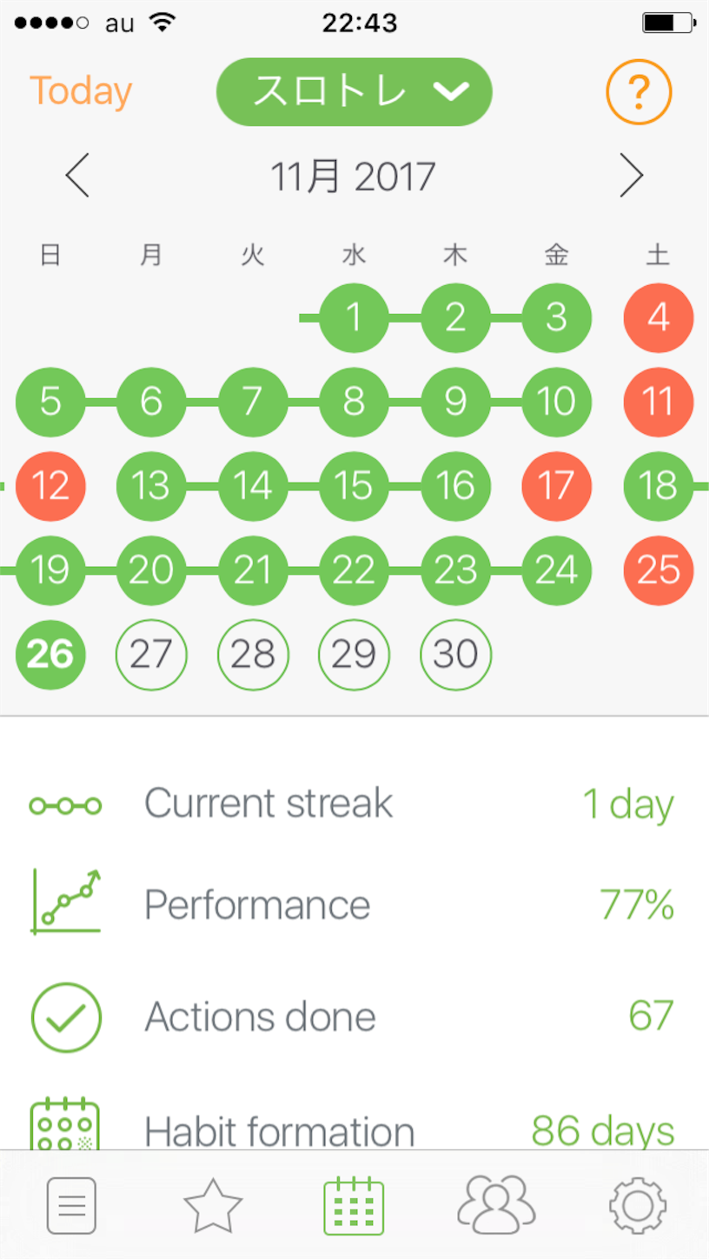Viewport: 709px width, 1259px height.
Task: Tap the star favorites tab icon
Action: tap(213, 1205)
